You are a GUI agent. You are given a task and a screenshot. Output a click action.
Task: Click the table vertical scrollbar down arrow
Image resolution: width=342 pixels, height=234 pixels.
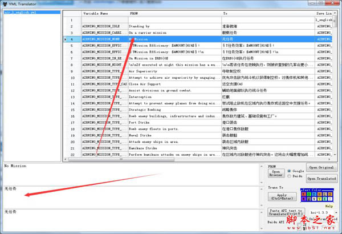tap(335, 155)
